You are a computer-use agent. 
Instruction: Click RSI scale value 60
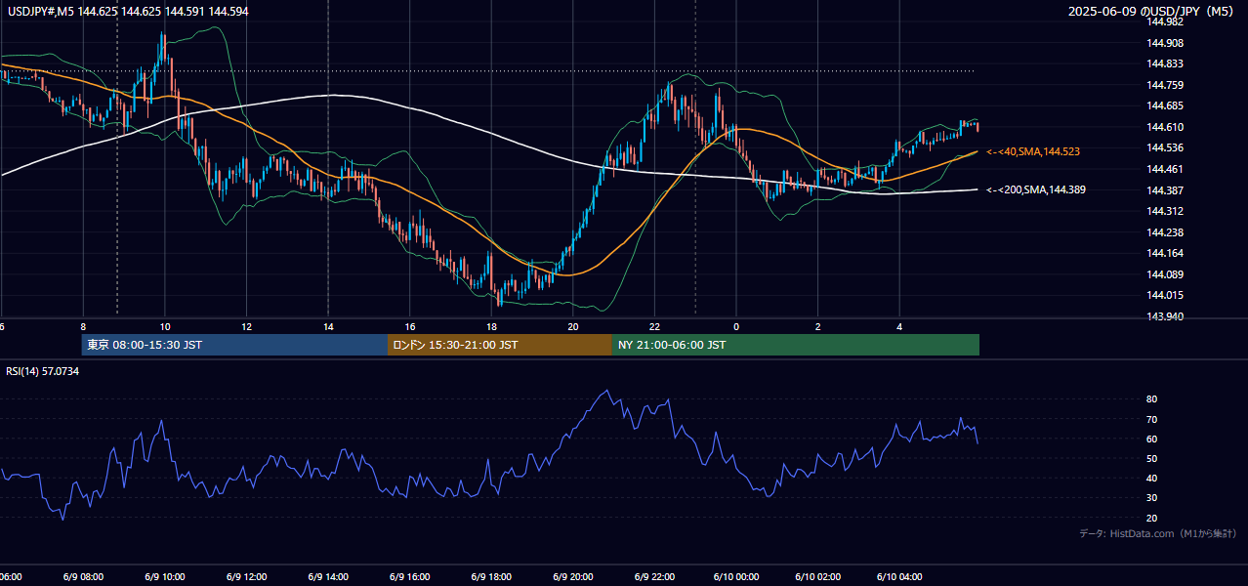[1152, 439]
